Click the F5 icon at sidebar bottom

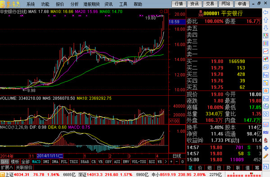pyautogui.click(x=265, y=167)
